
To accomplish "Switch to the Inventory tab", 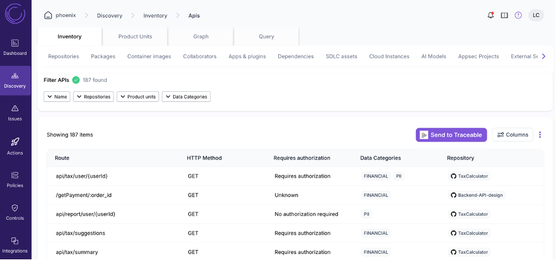I will [x=70, y=36].
